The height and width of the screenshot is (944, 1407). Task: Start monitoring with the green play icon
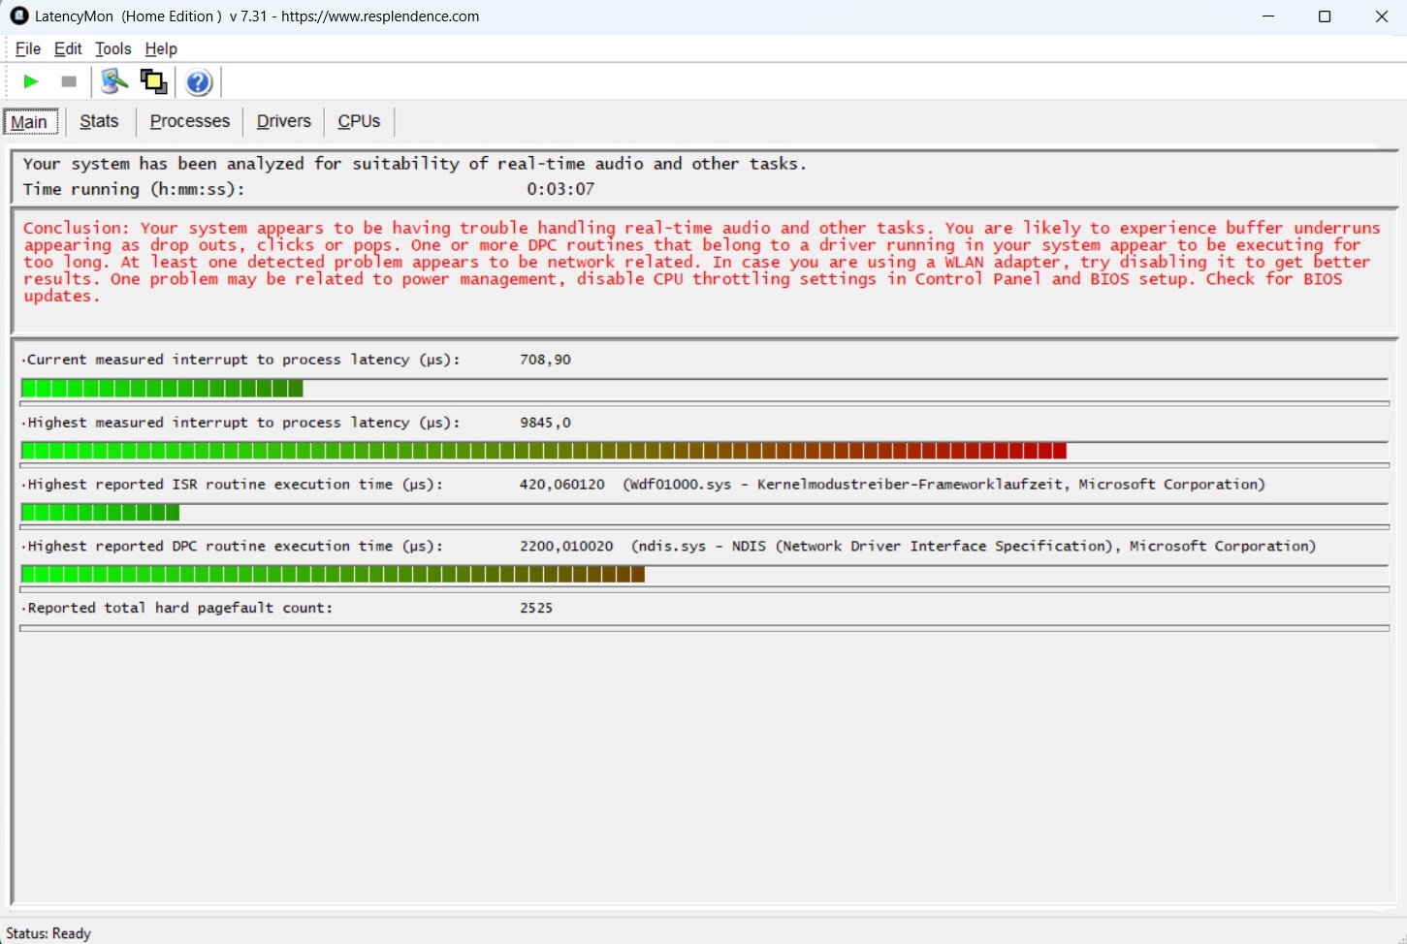[x=31, y=82]
